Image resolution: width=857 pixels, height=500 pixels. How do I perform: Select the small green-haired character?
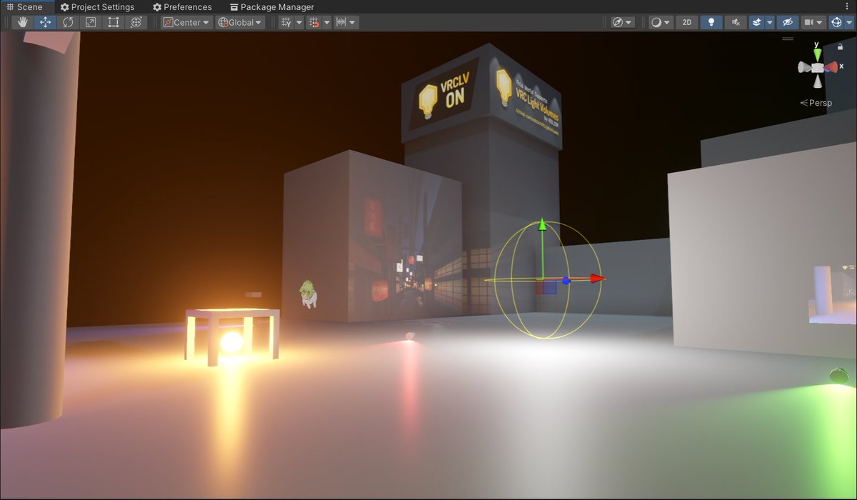(x=308, y=294)
